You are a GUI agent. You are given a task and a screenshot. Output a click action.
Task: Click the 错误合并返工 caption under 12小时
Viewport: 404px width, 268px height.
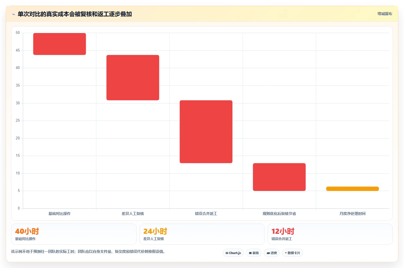(282, 239)
